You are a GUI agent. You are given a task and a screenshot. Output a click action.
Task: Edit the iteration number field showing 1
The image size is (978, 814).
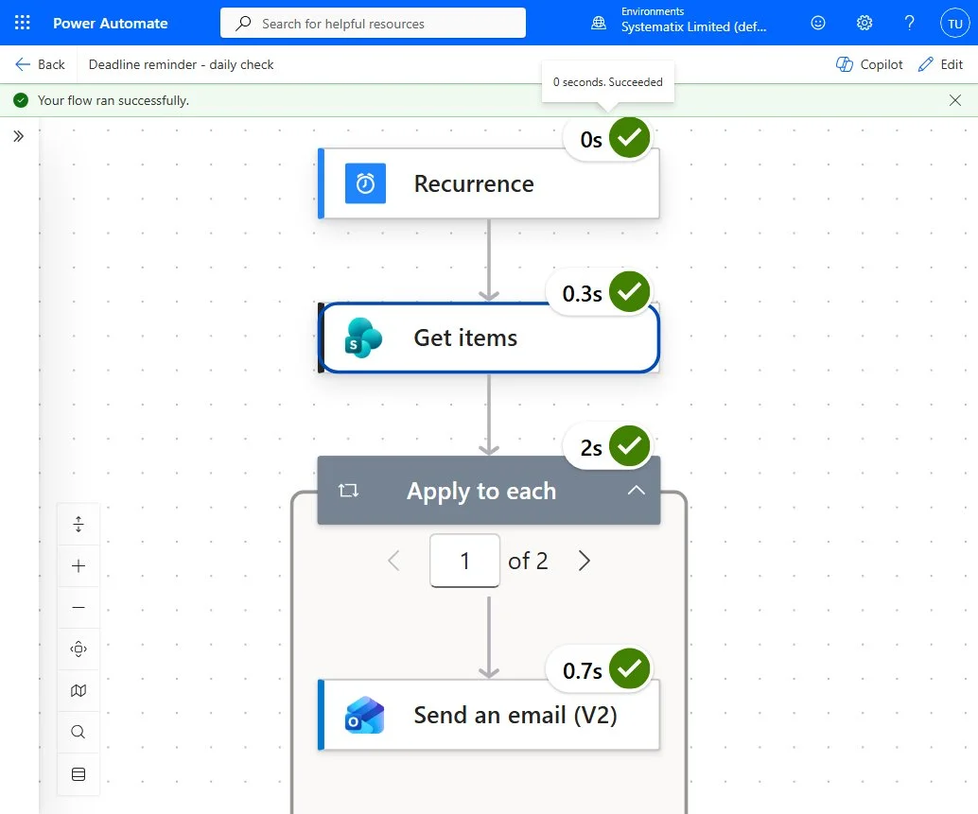(x=464, y=561)
